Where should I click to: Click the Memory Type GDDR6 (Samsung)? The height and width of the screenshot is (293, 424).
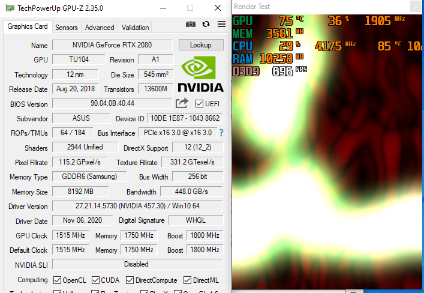(x=89, y=177)
